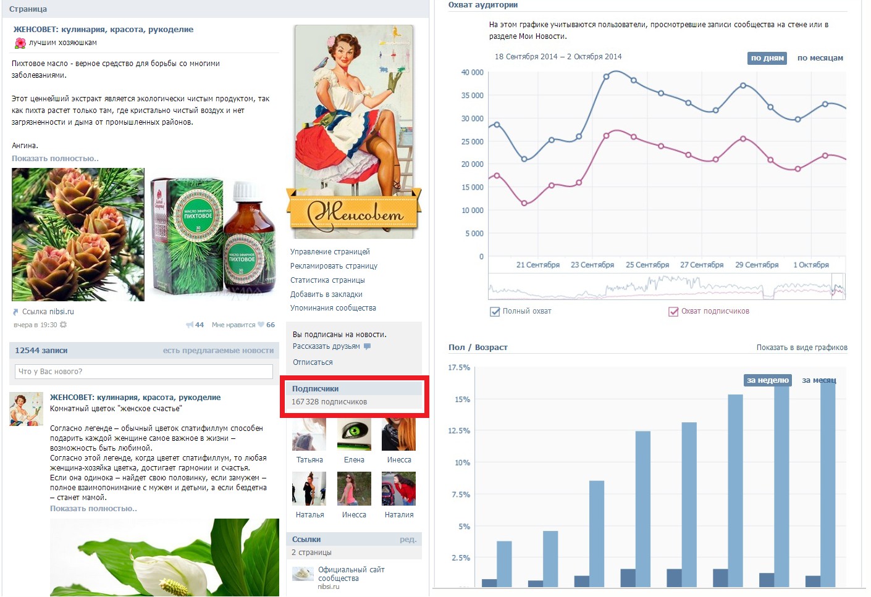Screen dimensions: 871x597
Task: Click the name Инесса under red-haired avatar
Action: [399, 460]
